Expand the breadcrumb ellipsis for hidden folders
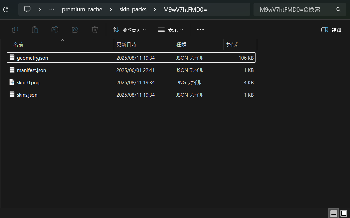Screen dimensions: 350x218 pyautogui.click(x=52, y=9)
